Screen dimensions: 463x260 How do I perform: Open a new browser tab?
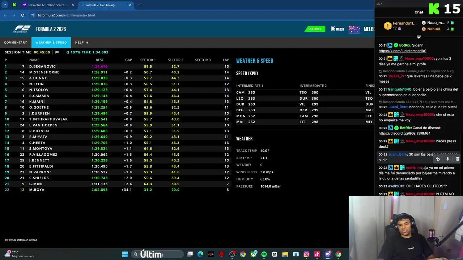(x=139, y=5)
